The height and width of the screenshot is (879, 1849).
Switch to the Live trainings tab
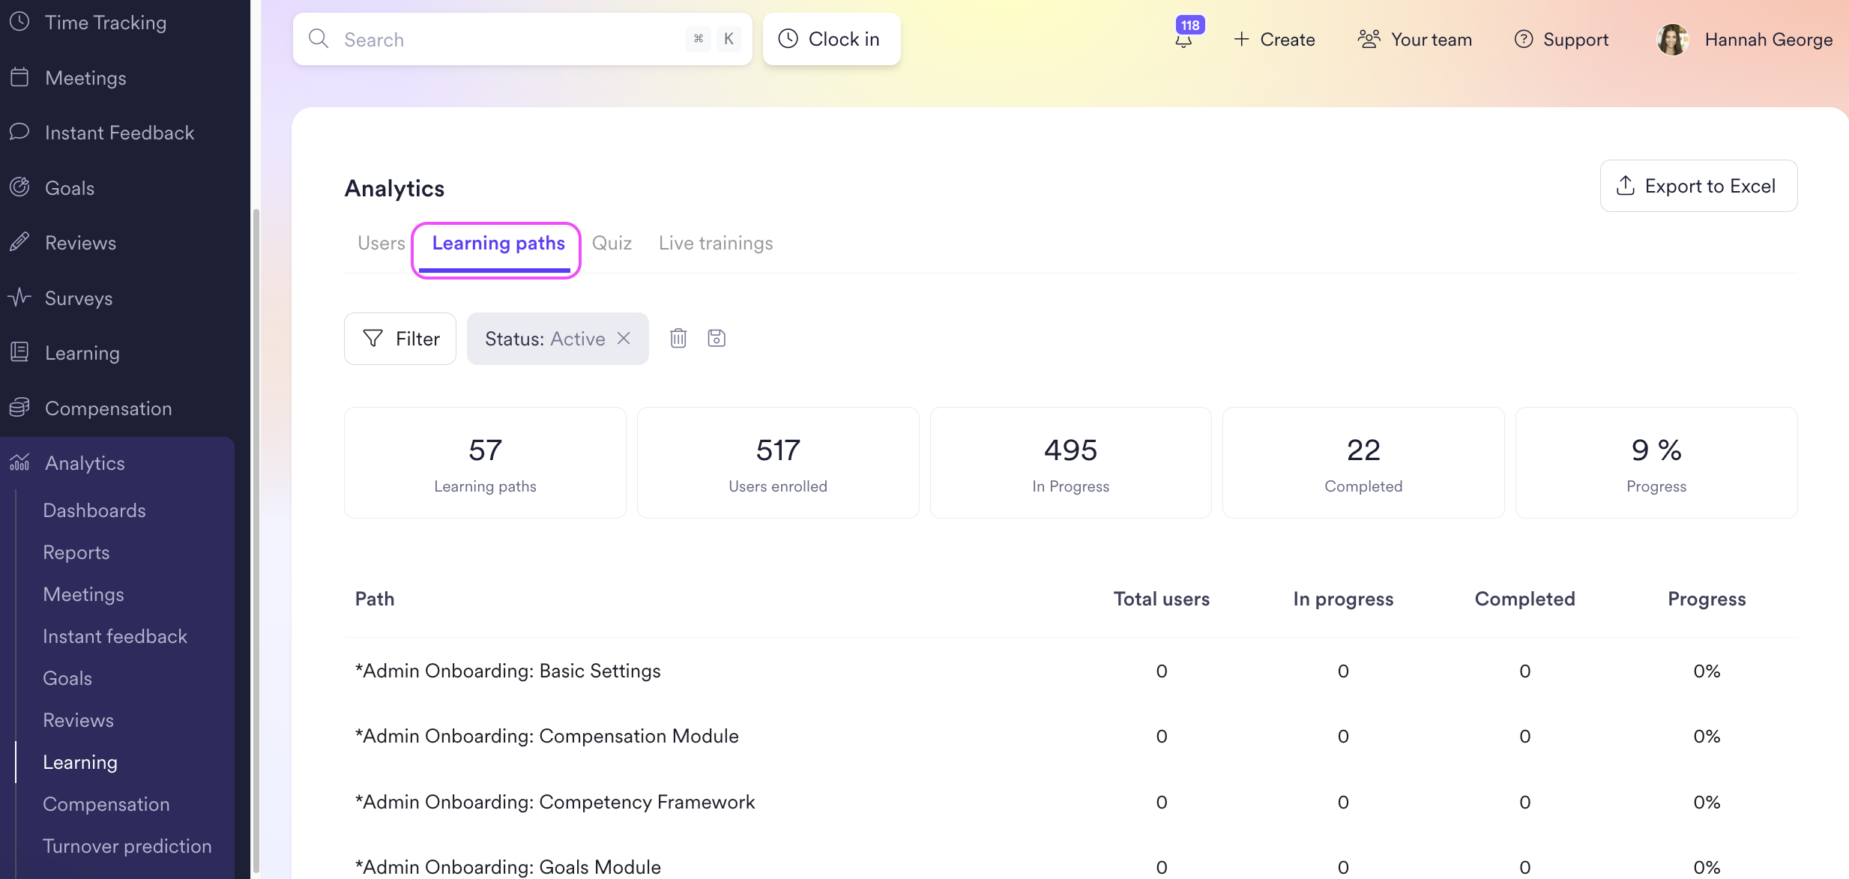(715, 244)
